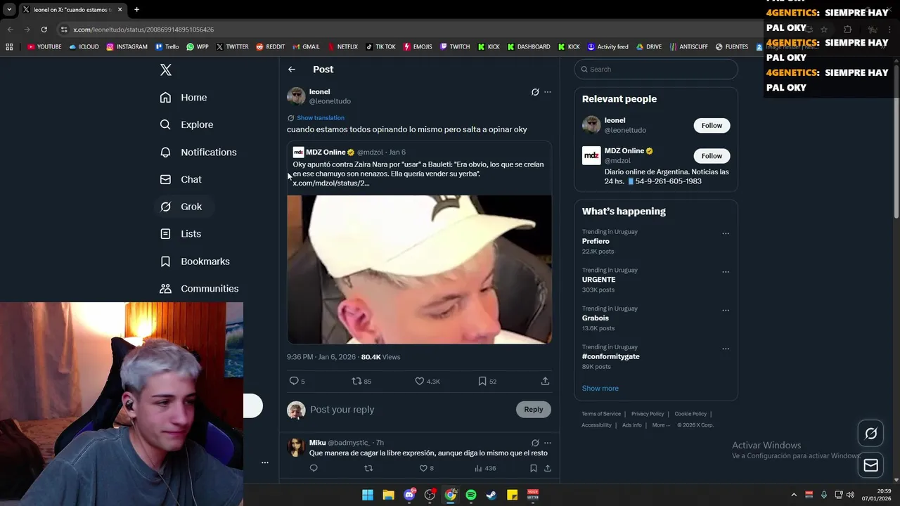Open Steam from the taskbar

491,495
